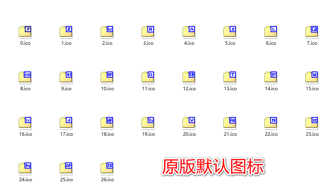
Task: Select the file name label 23.ico
Action: pos(312,134)
